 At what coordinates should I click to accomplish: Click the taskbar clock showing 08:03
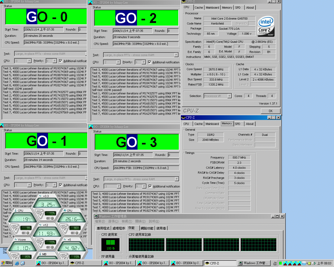click(x=324, y=263)
